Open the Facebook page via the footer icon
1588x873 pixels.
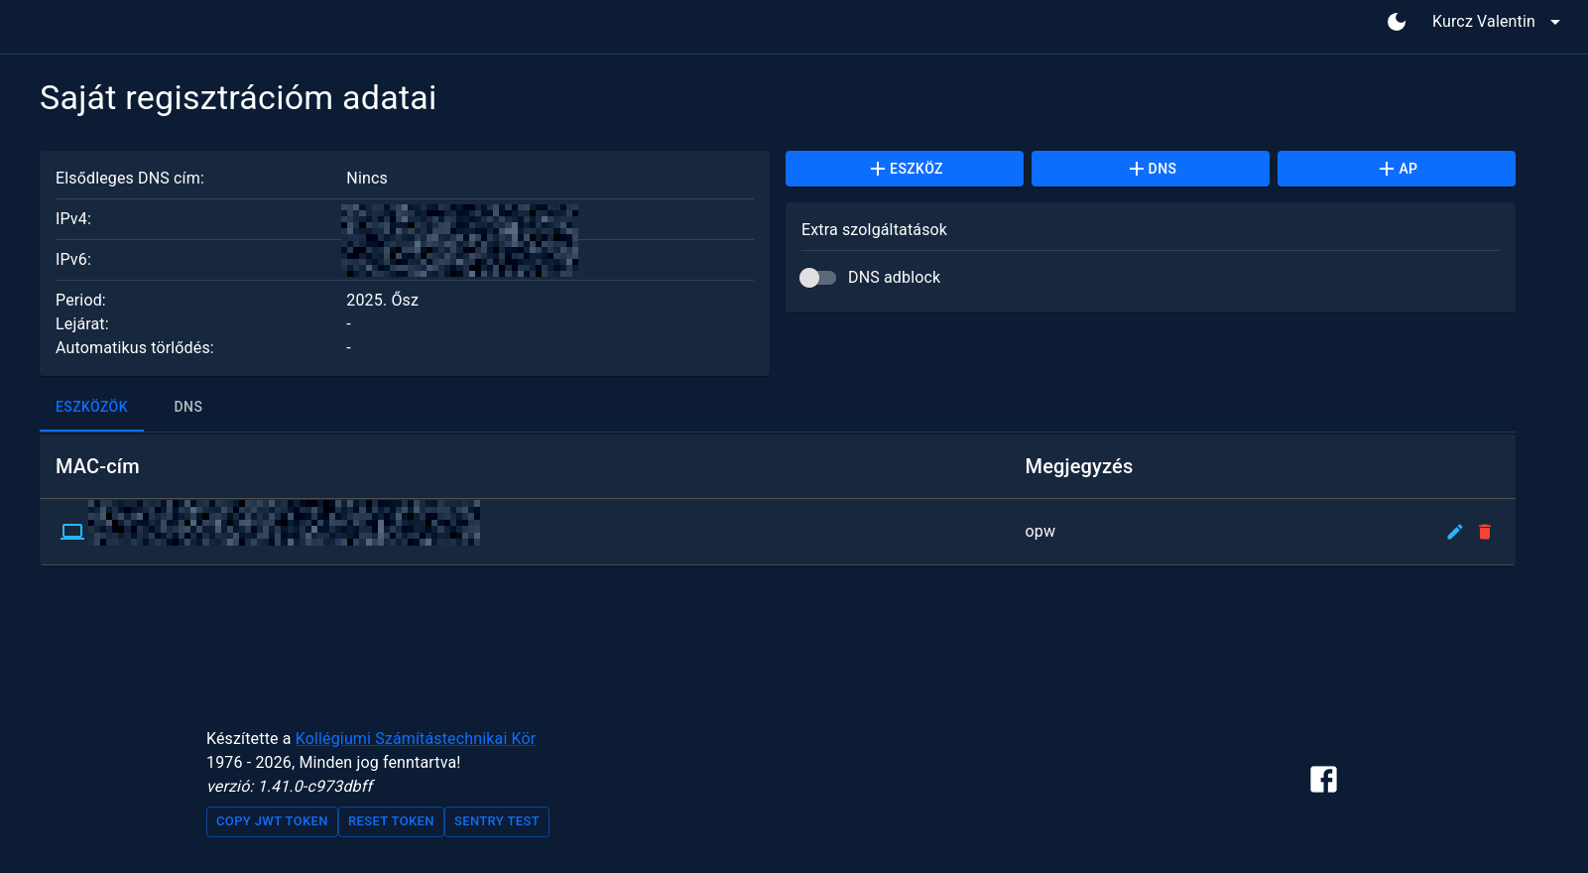(1323, 780)
